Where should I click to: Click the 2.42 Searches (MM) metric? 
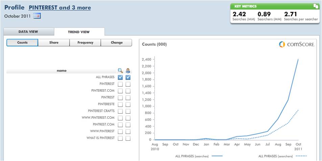(244, 17)
